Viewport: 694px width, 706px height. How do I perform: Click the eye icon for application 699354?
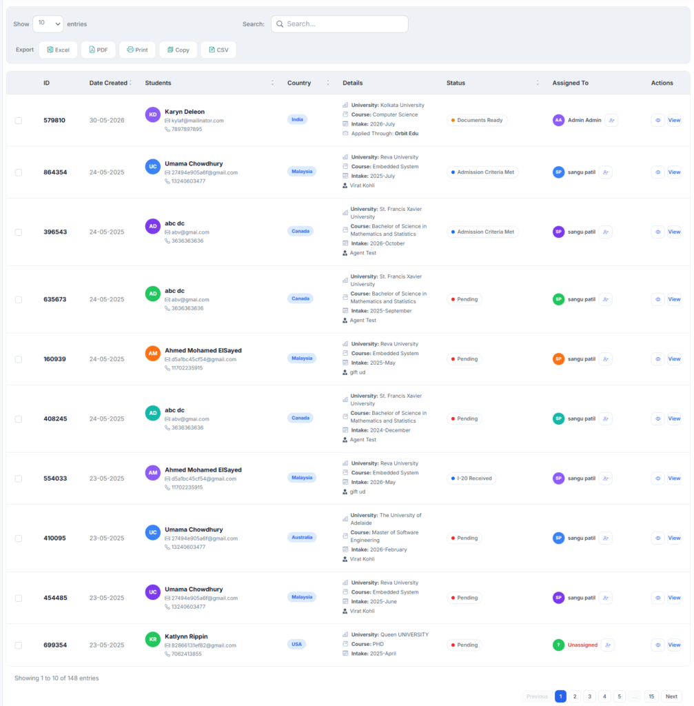(x=657, y=645)
